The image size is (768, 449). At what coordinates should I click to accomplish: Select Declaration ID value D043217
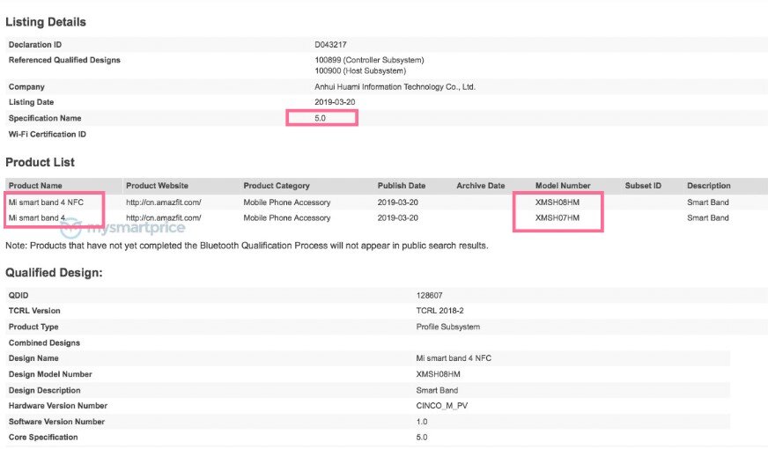click(330, 45)
